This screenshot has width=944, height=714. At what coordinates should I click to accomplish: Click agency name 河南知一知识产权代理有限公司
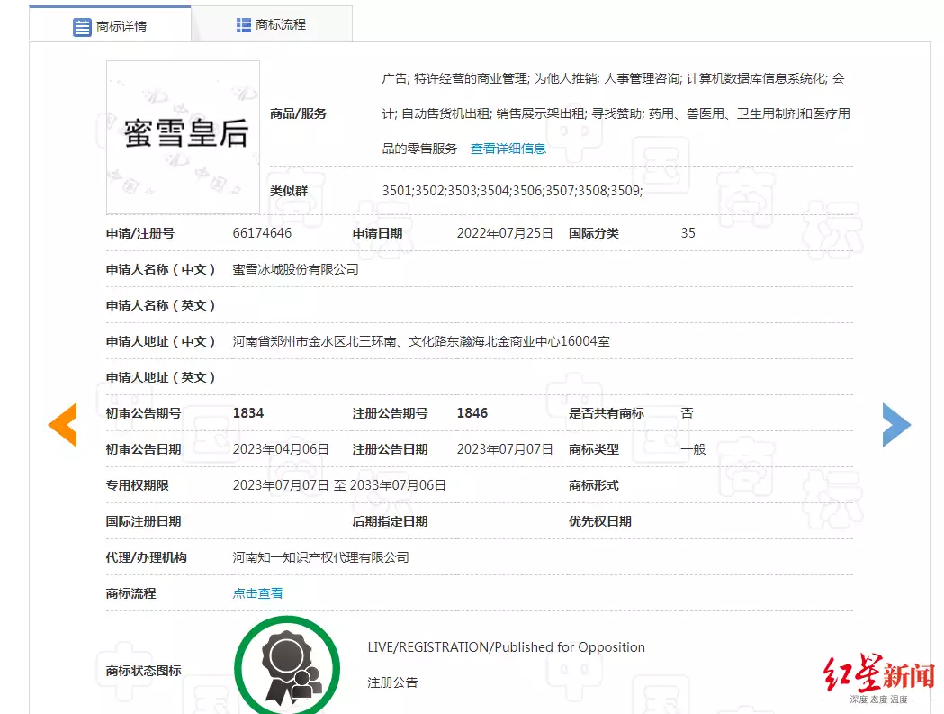pyautogui.click(x=320, y=557)
